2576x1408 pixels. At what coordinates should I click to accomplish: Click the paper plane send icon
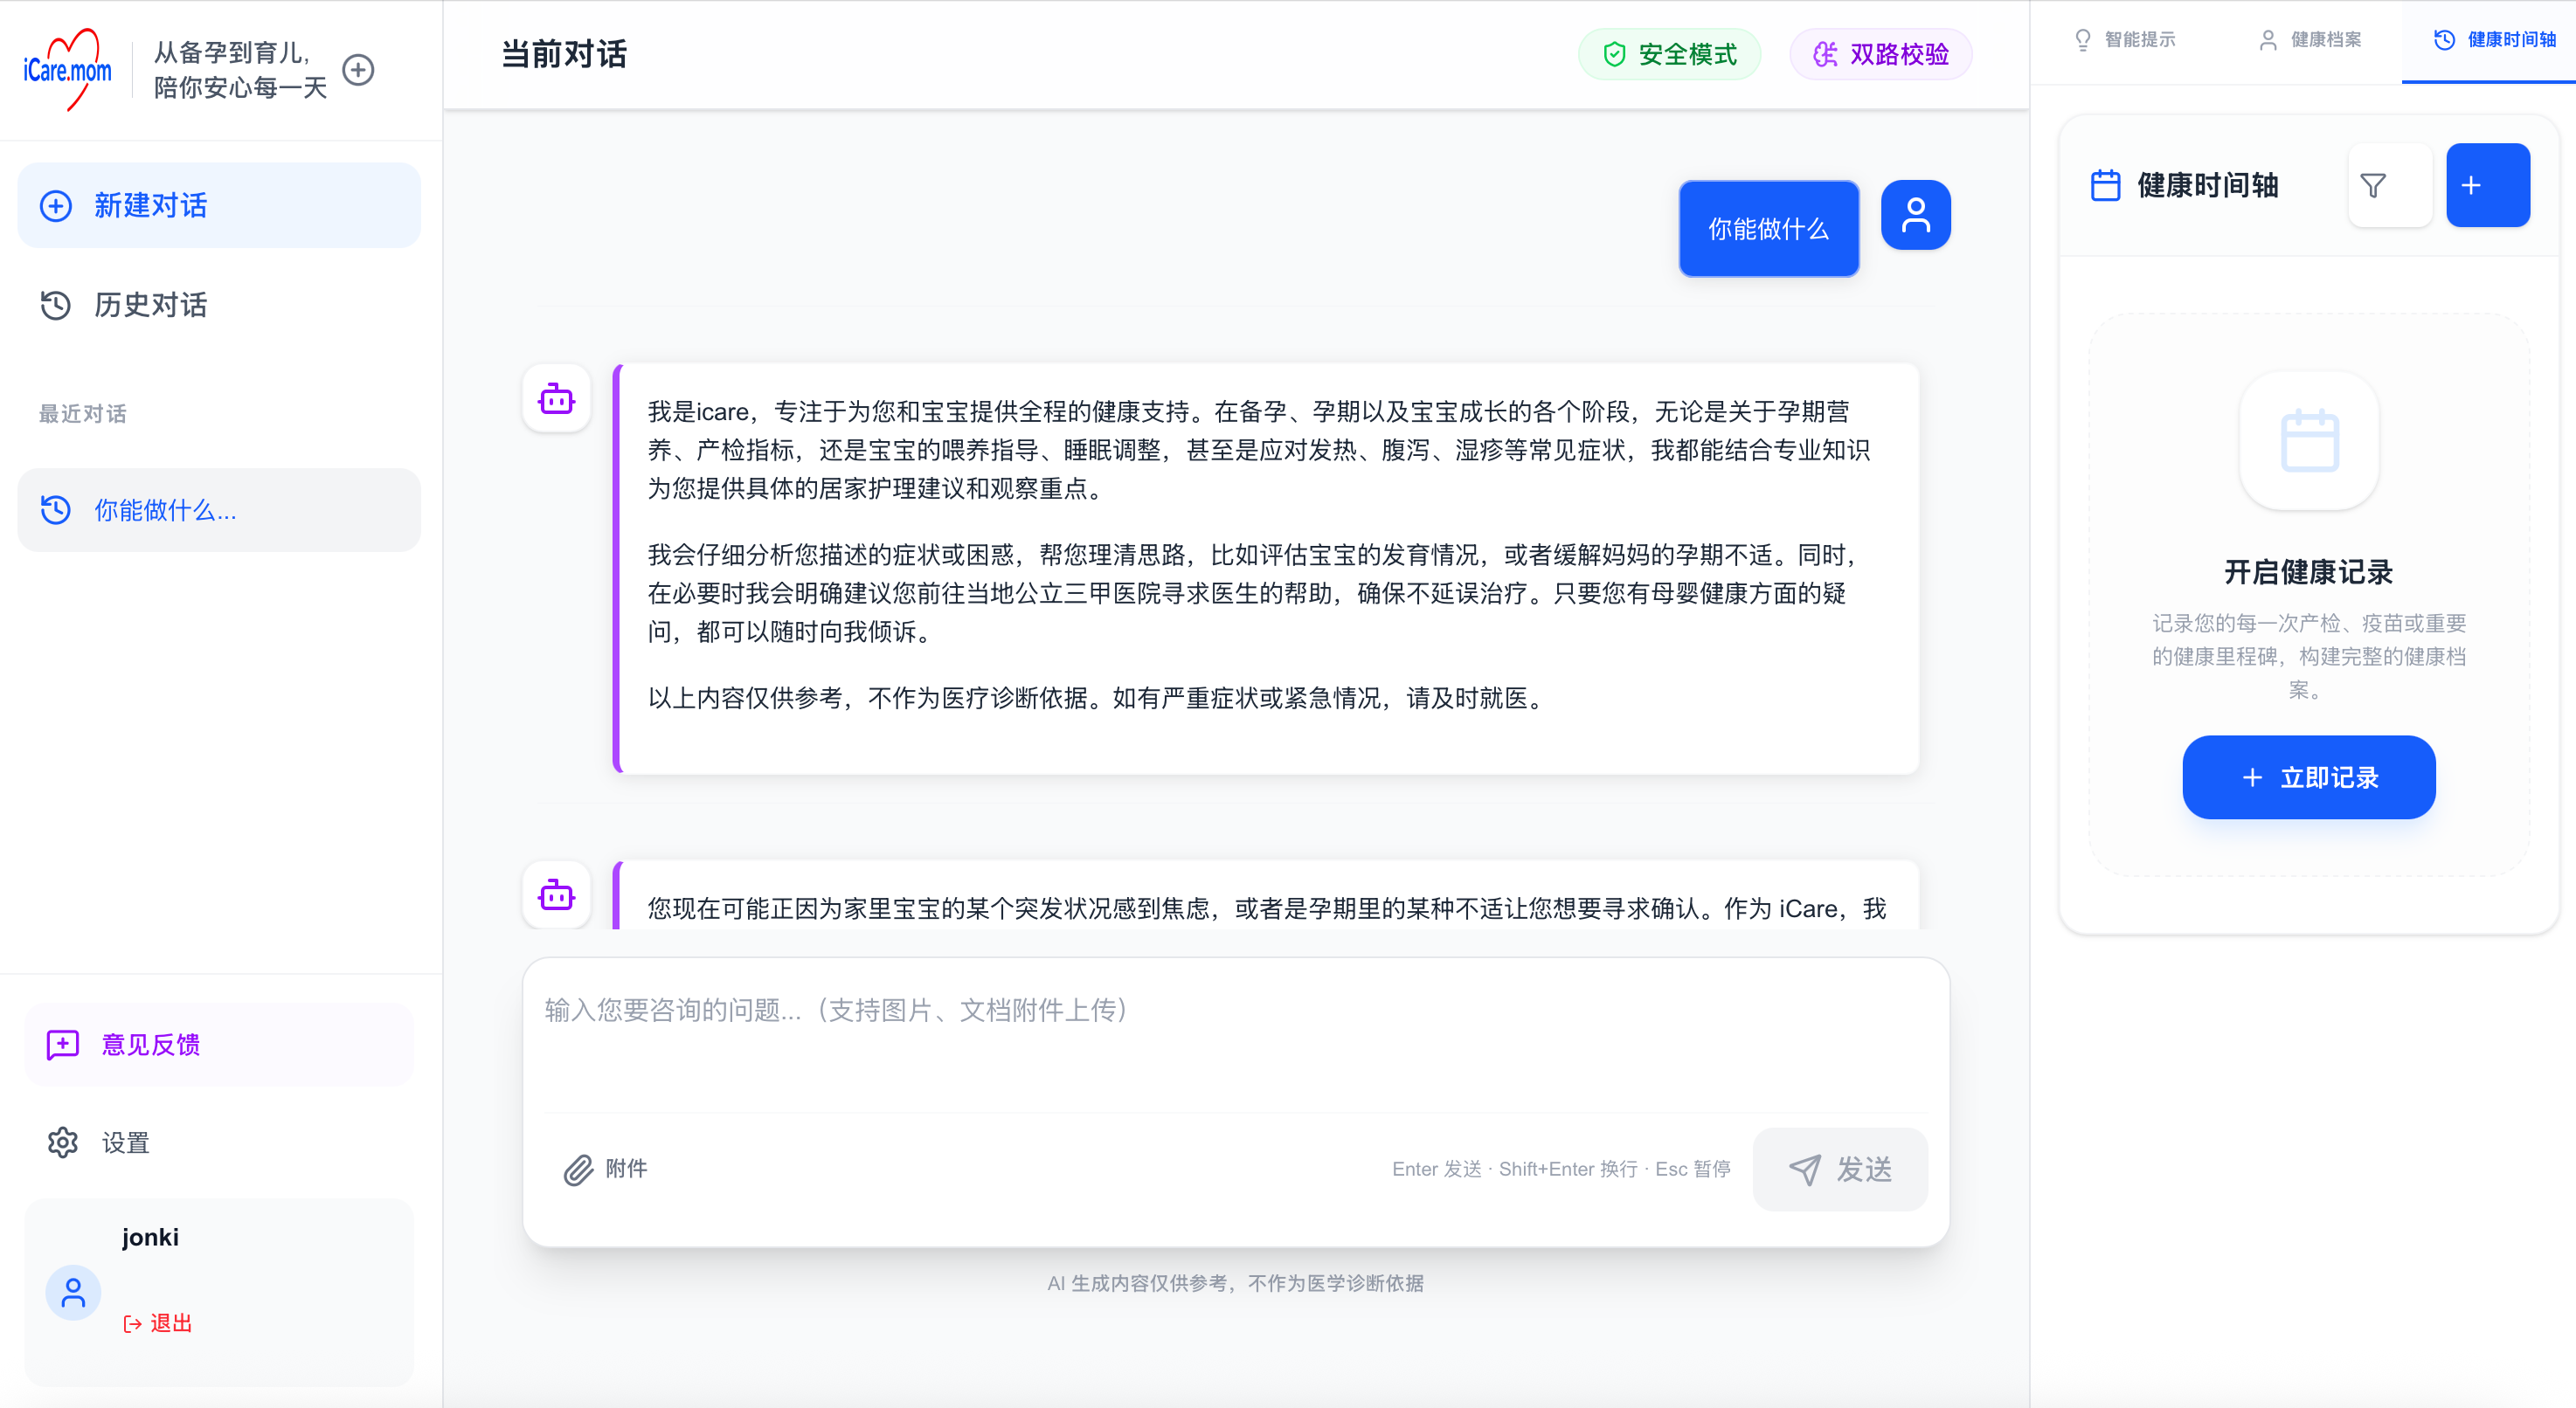click(1805, 1170)
